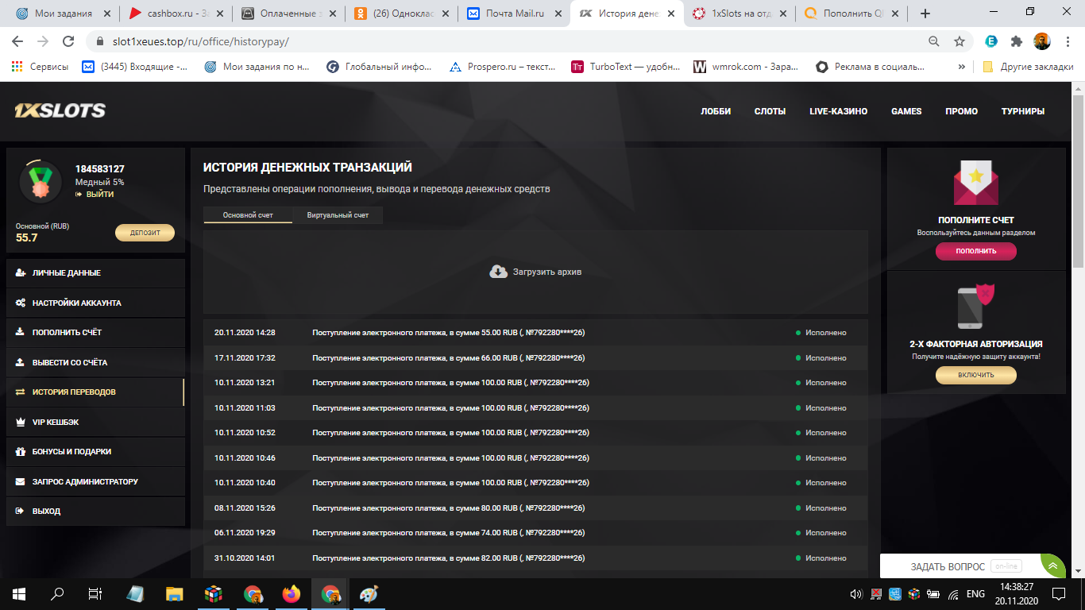Open ЛИЧНЫЕ ДАННЫЕ in the sidebar
This screenshot has height=610, width=1085.
click(95, 272)
